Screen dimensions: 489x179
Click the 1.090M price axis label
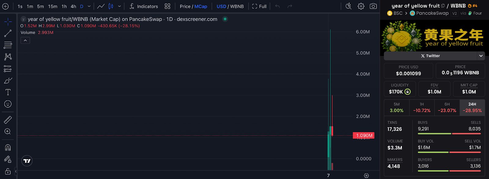coord(364,136)
